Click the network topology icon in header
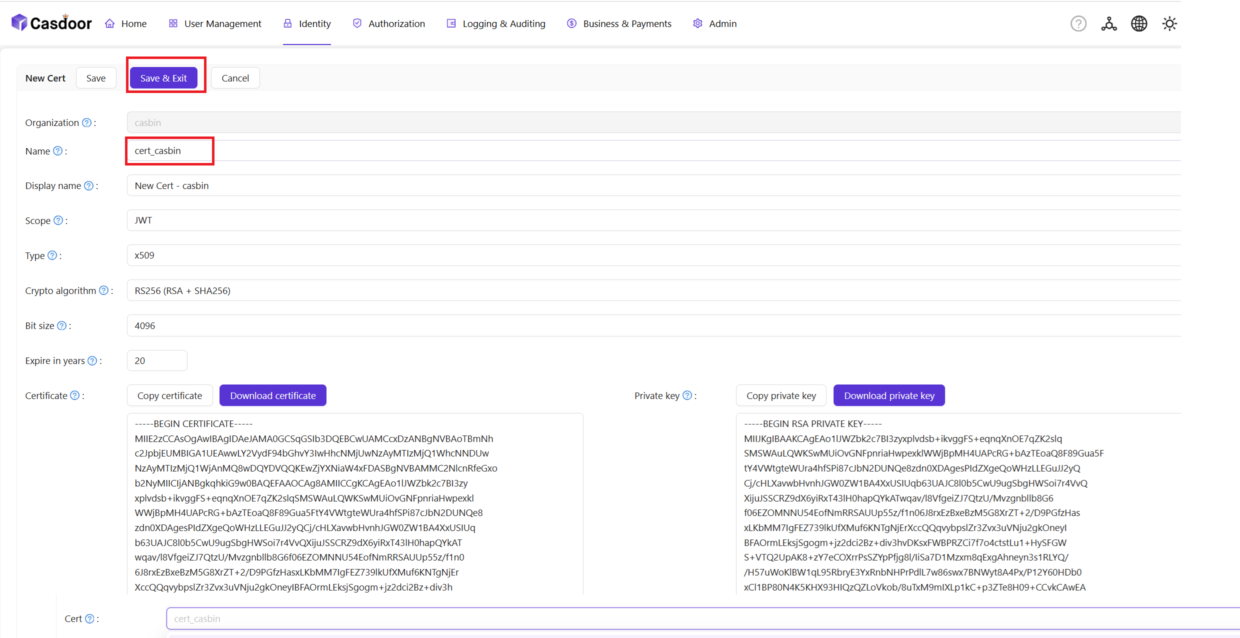The height and width of the screenshot is (638, 1240). tap(1108, 23)
